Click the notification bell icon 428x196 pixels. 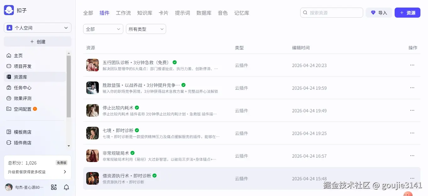click(66, 187)
